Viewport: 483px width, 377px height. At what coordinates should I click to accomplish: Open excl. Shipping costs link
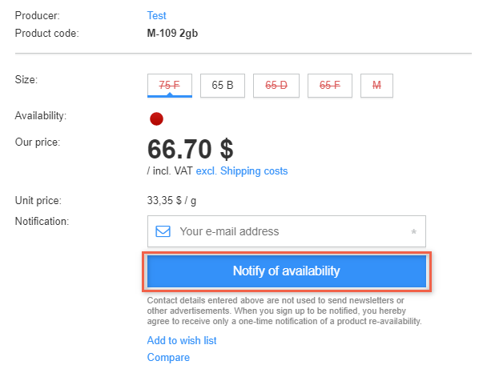tap(241, 170)
